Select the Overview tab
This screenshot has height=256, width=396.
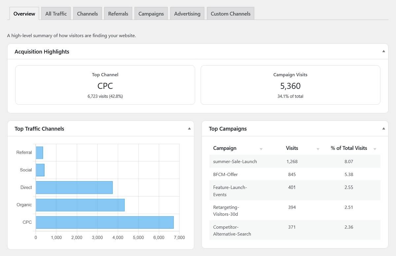pos(24,13)
